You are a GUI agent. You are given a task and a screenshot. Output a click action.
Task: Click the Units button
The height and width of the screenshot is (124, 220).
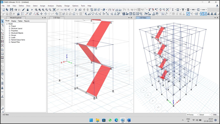pyautogui.click(x=216, y=115)
